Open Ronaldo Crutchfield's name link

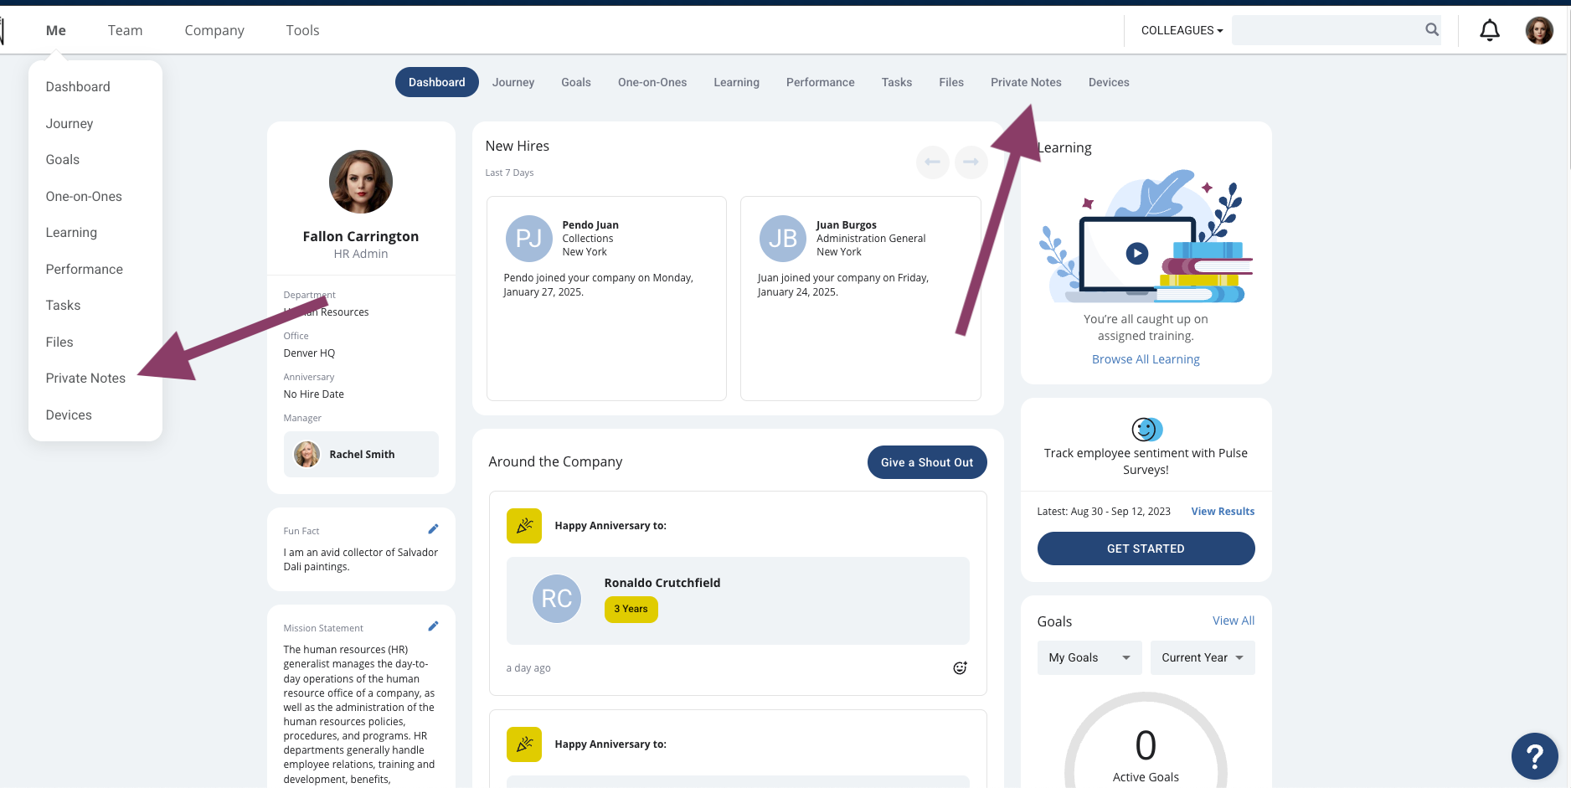[662, 583]
